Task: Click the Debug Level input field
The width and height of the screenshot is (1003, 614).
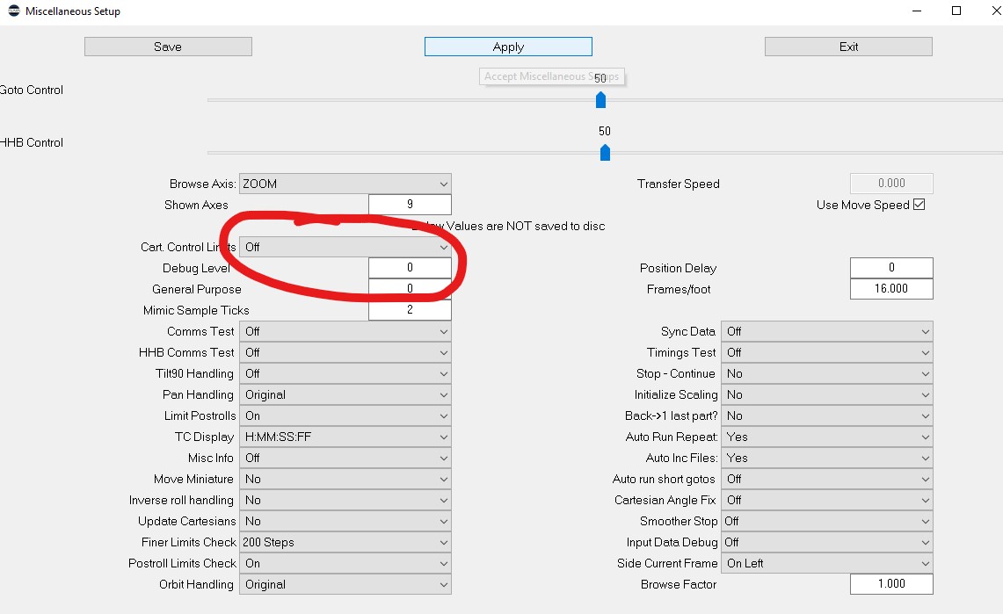Action: [410, 268]
